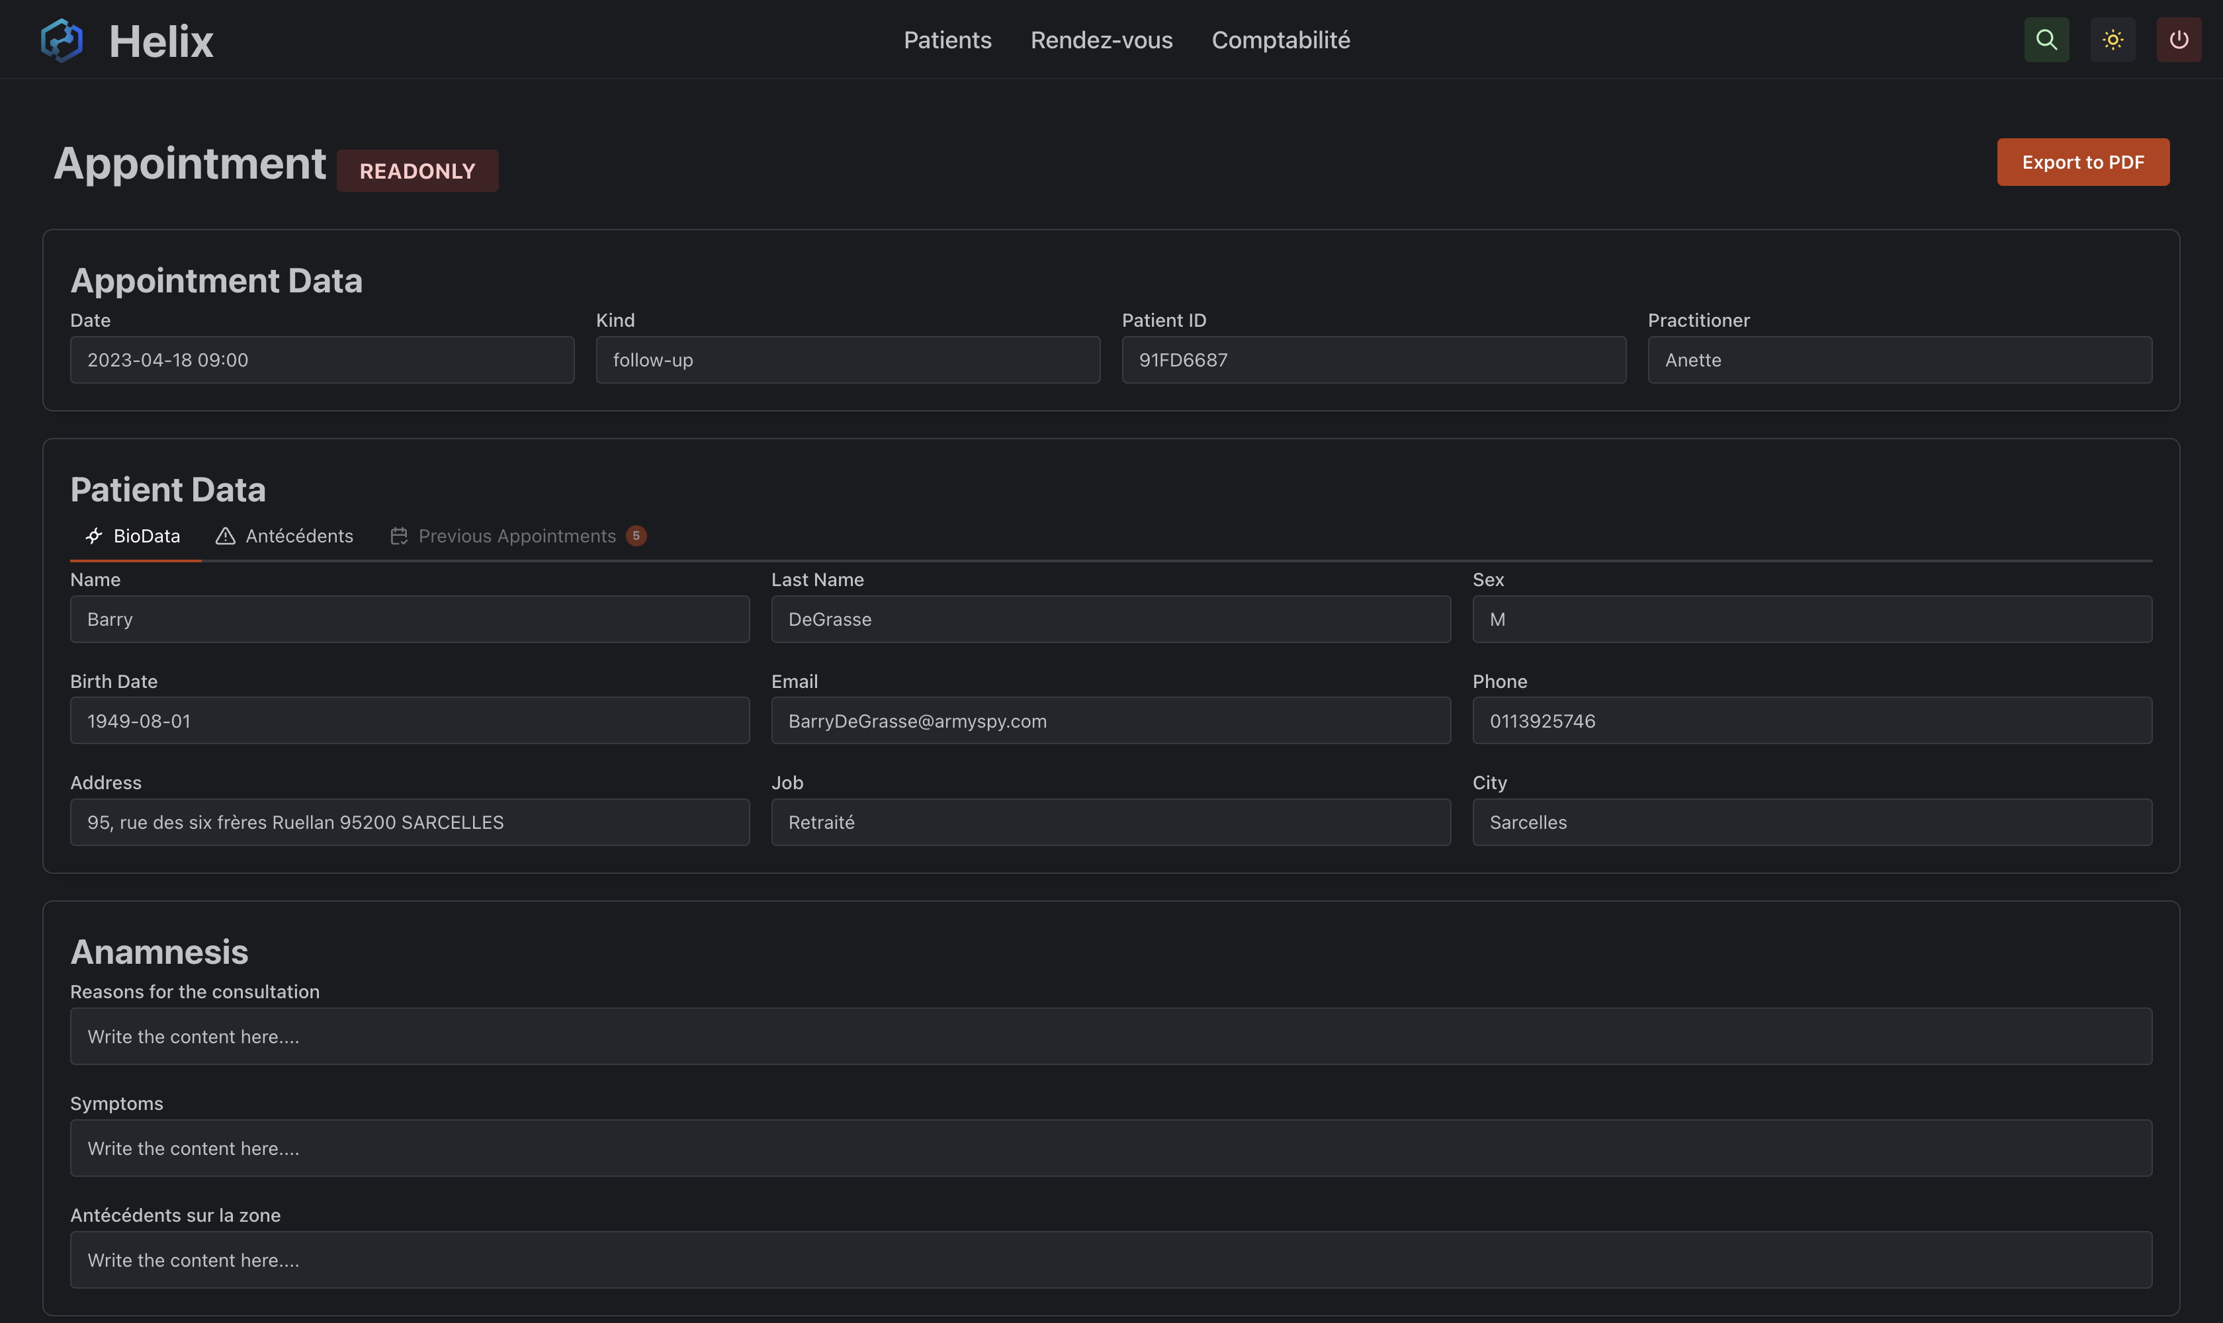This screenshot has width=2223, height=1323.
Task: Click the Sex field showing M
Action: click(1811, 620)
